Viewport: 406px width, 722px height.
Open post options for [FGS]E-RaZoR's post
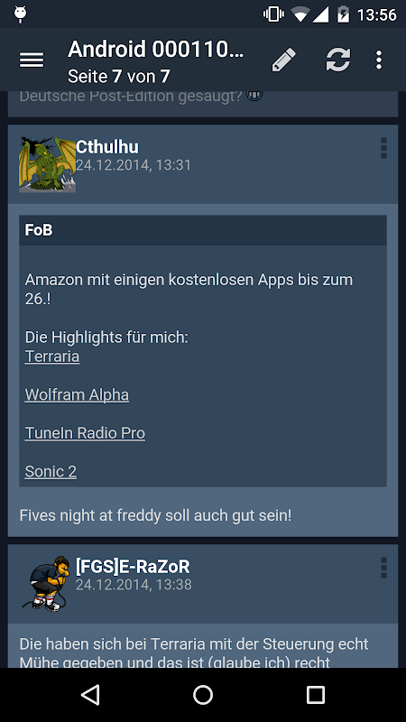pos(383,568)
